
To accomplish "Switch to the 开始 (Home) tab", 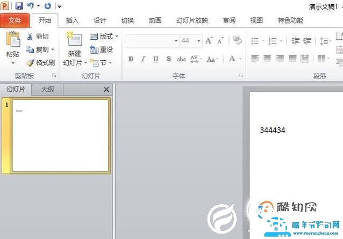I will [45, 20].
